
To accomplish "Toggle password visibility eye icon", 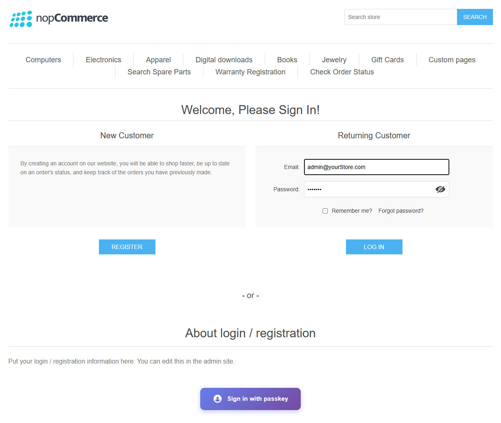I will coord(440,189).
